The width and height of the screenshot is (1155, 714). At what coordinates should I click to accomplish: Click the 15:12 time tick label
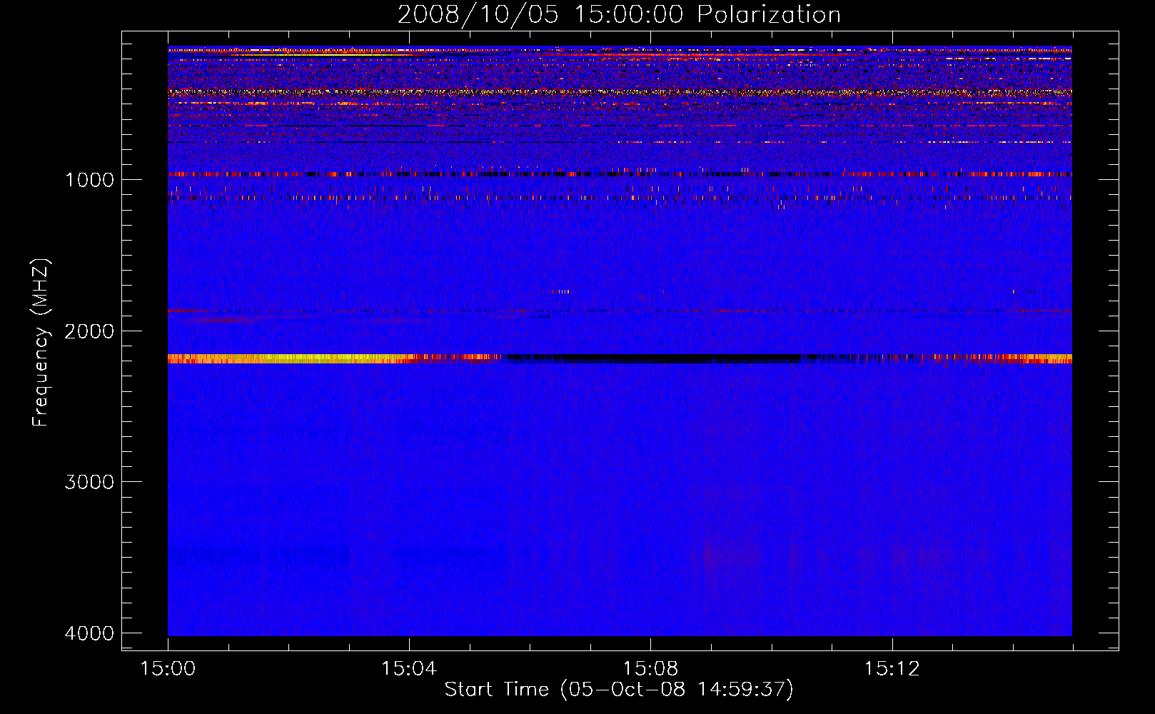click(892, 668)
